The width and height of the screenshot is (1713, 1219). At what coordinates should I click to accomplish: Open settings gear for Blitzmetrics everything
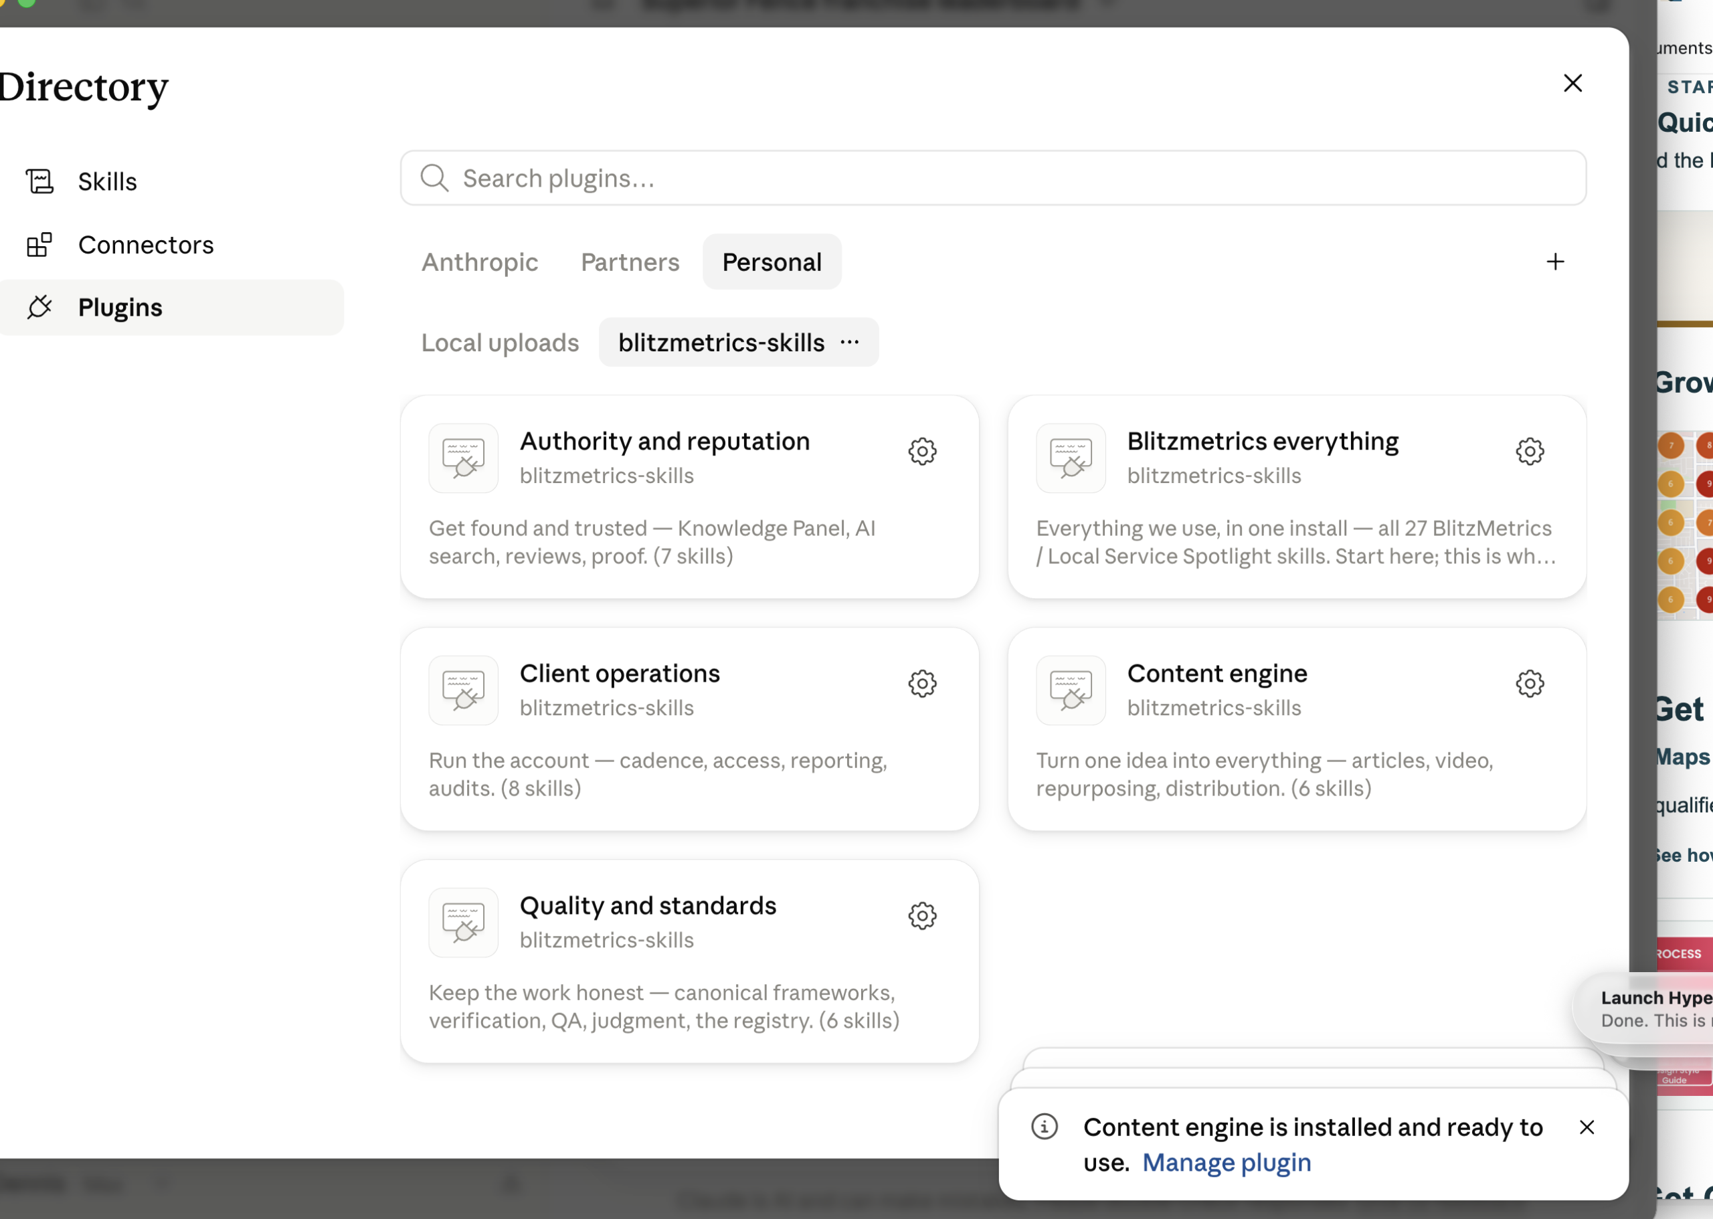pyautogui.click(x=1529, y=451)
